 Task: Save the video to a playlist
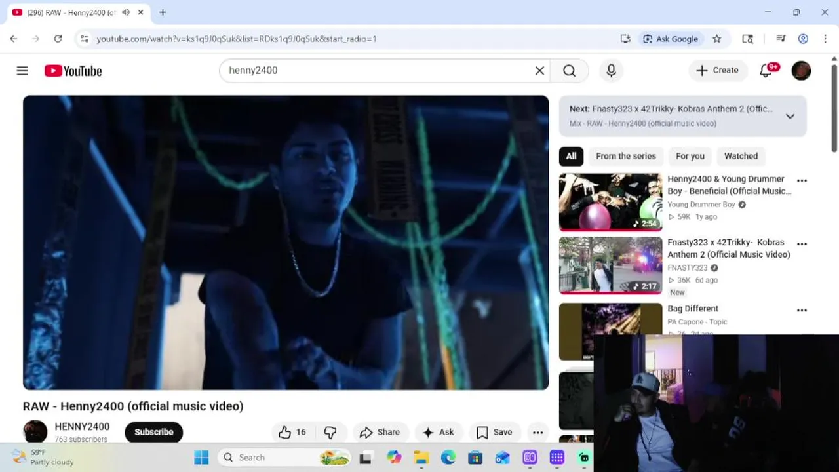click(494, 432)
